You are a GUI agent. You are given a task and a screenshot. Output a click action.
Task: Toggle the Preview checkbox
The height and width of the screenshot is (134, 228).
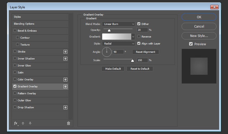point(191,44)
